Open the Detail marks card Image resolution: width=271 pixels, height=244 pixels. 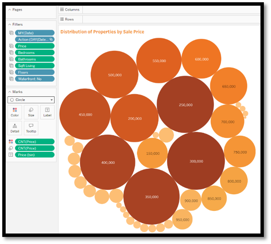(x=15, y=128)
